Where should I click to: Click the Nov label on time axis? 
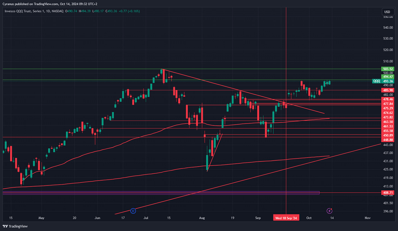[x=368, y=218]
